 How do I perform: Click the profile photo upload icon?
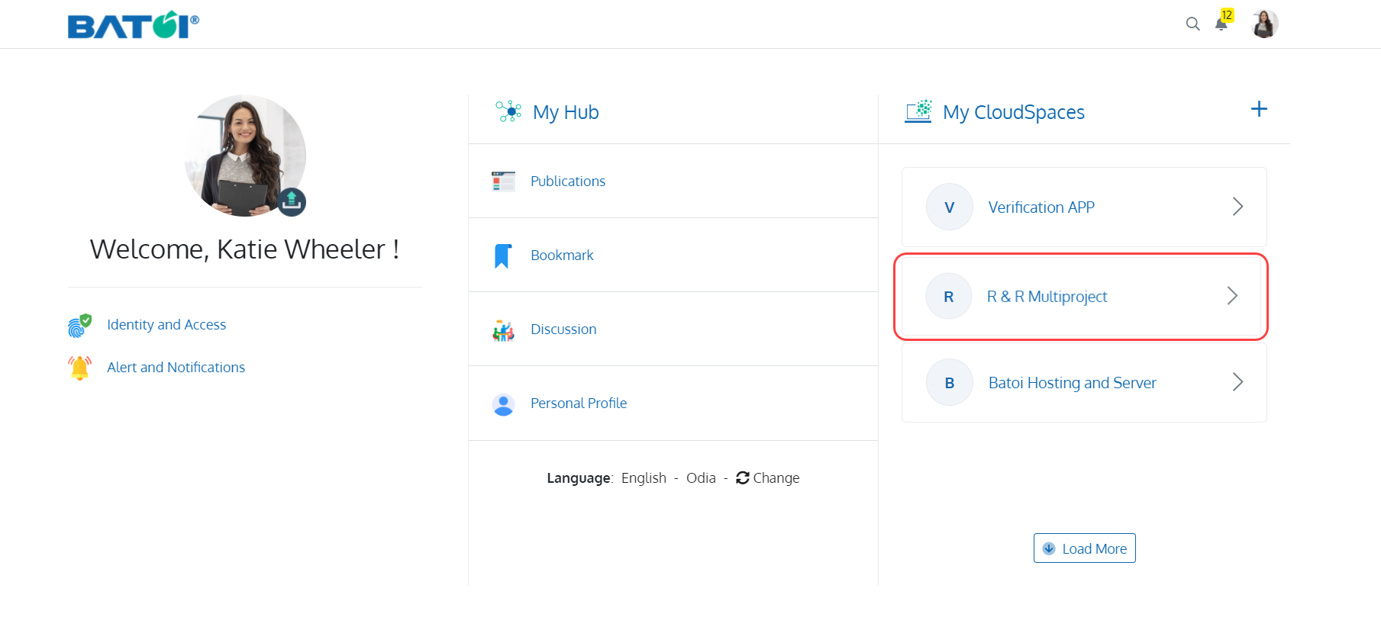click(x=291, y=201)
